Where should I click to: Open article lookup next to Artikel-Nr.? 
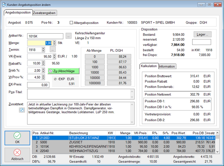[69, 36]
